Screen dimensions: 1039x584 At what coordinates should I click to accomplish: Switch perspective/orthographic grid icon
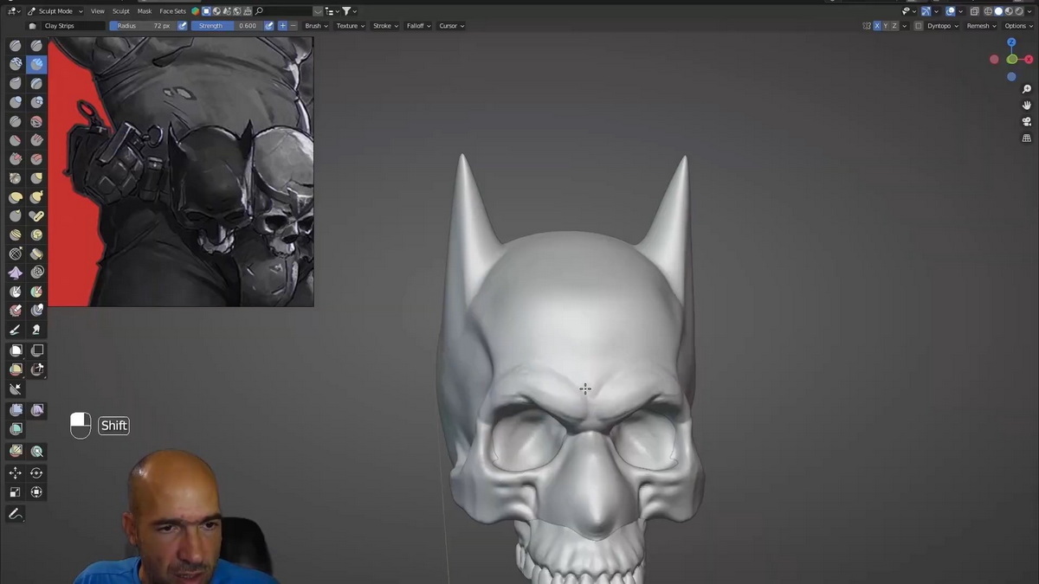coord(1027,138)
